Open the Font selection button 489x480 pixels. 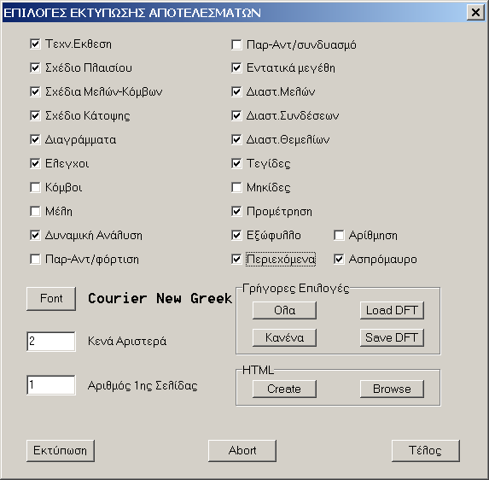(x=51, y=299)
